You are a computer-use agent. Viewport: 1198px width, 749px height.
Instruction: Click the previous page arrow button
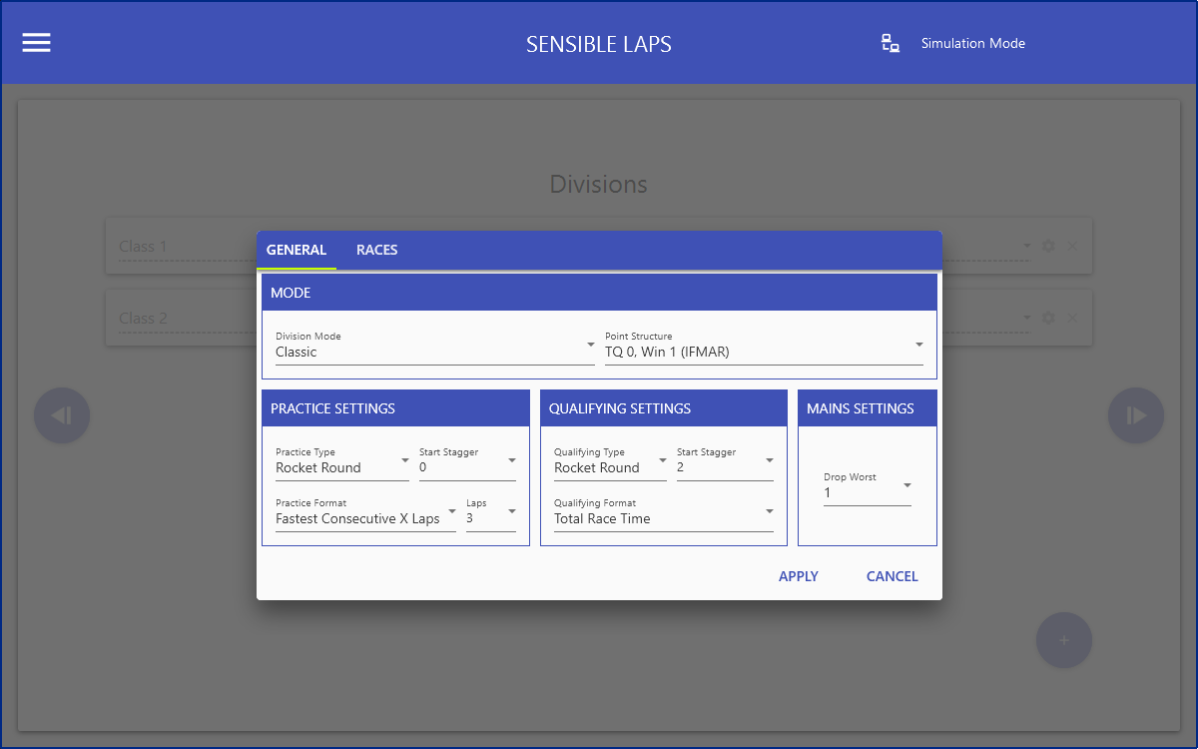(62, 415)
